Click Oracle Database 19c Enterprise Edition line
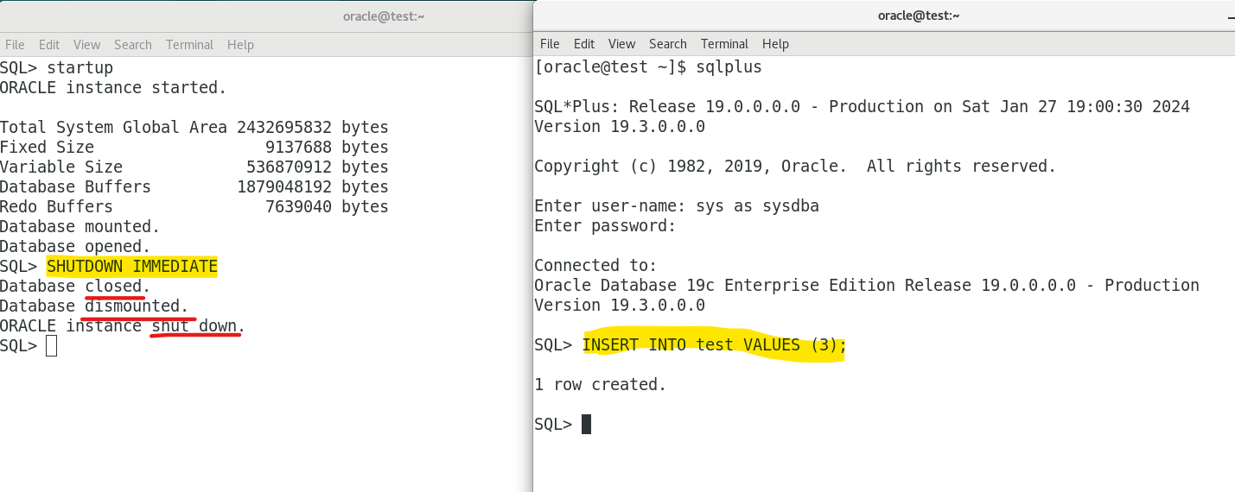Viewport: 1235px width, 492px height. click(867, 285)
